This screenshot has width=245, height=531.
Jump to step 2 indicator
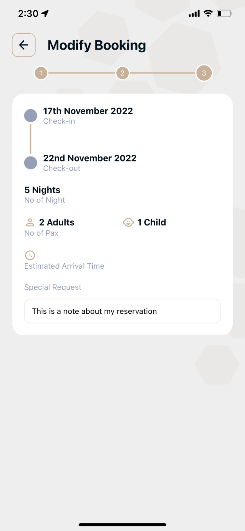click(122, 73)
